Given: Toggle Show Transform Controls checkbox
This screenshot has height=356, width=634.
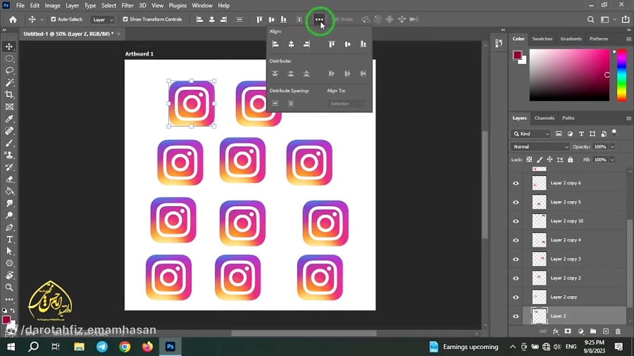Looking at the screenshot, I should pyautogui.click(x=125, y=19).
